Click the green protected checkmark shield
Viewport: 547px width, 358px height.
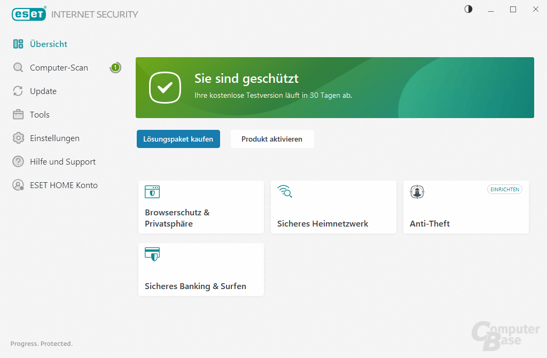[x=165, y=88]
